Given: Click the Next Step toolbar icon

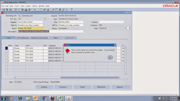Looking at the screenshot, I should pos(19,10).
